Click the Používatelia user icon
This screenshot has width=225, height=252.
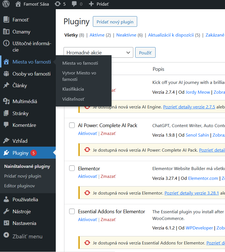click(x=6, y=199)
